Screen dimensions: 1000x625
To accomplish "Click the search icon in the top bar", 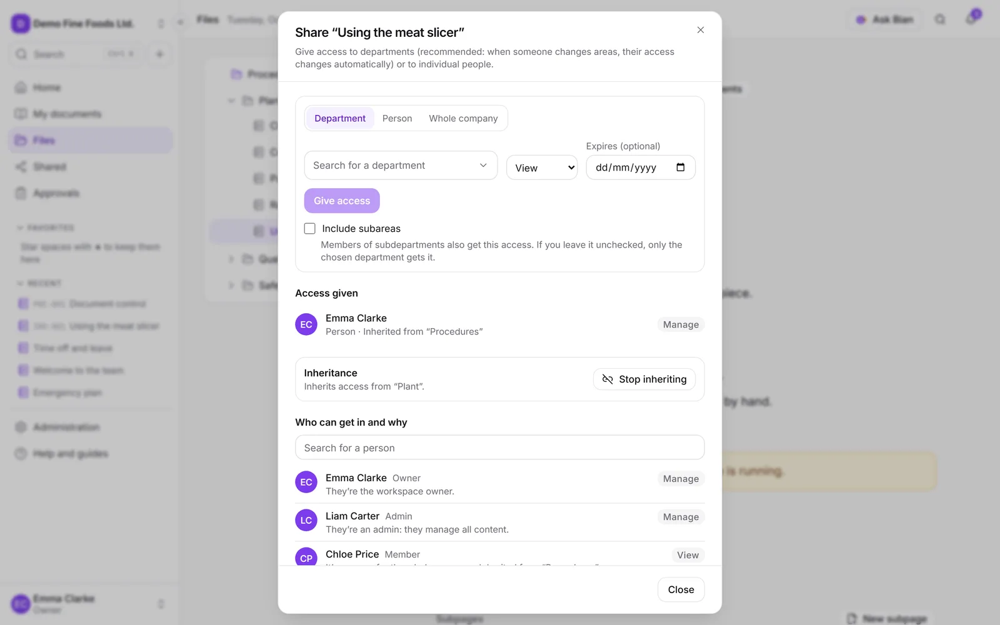I will click(940, 20).
